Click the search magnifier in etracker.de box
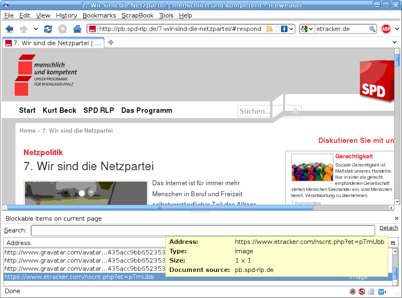The height and width of the screenshot is (298, 402). tap(372, 29)
